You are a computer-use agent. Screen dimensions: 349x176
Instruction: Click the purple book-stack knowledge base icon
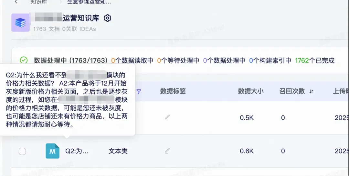click(x=20, y=23)
